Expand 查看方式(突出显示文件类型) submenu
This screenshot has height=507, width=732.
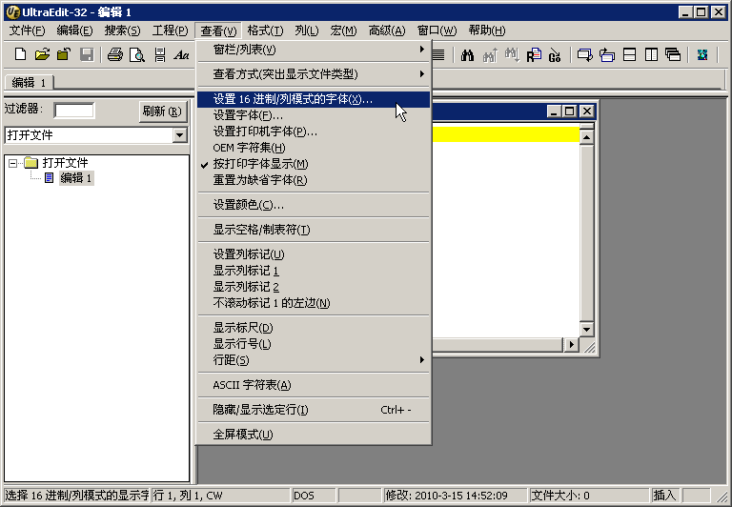(x=314, y=74)
